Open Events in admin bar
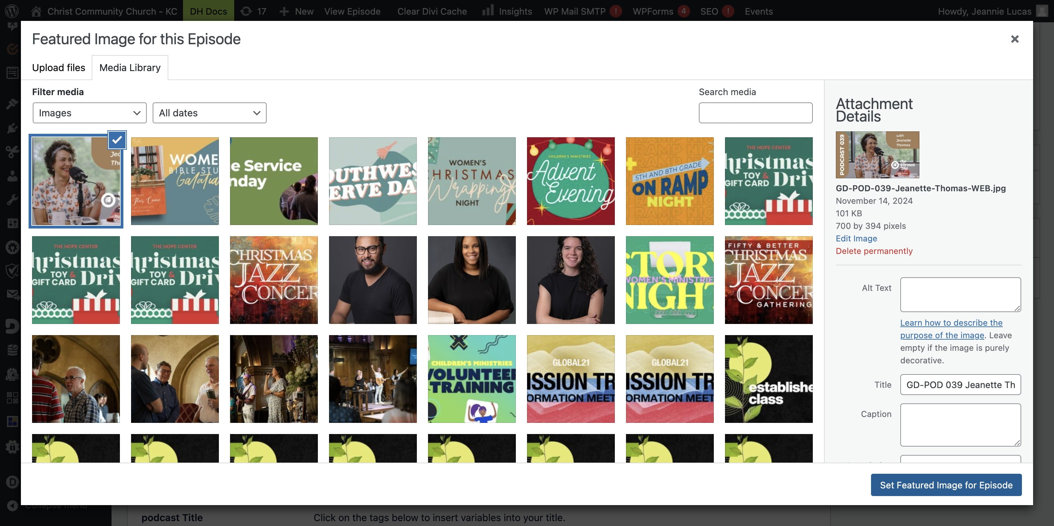The image size is (1054, 526). [758, 11]
